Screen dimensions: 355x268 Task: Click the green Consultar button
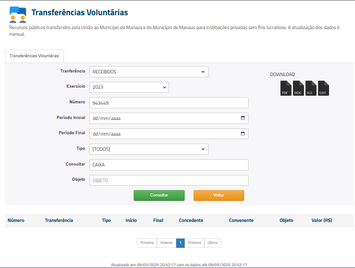point(159,195)
